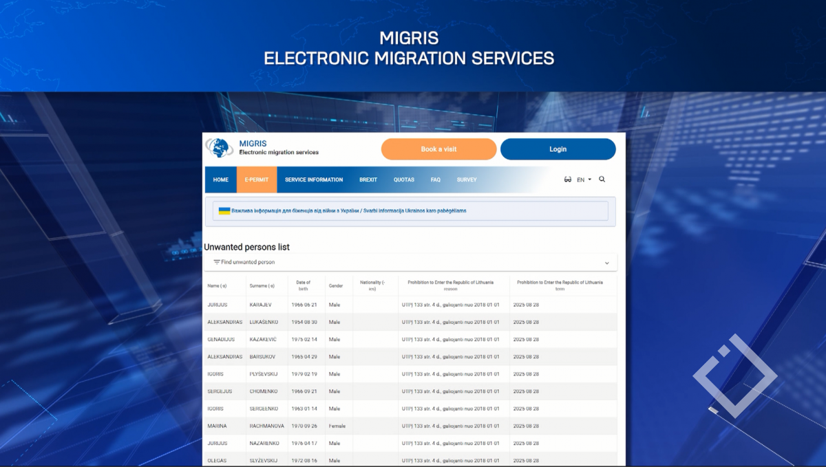
Task: Open the FAQ page
Action: click(x=436, y=180)
